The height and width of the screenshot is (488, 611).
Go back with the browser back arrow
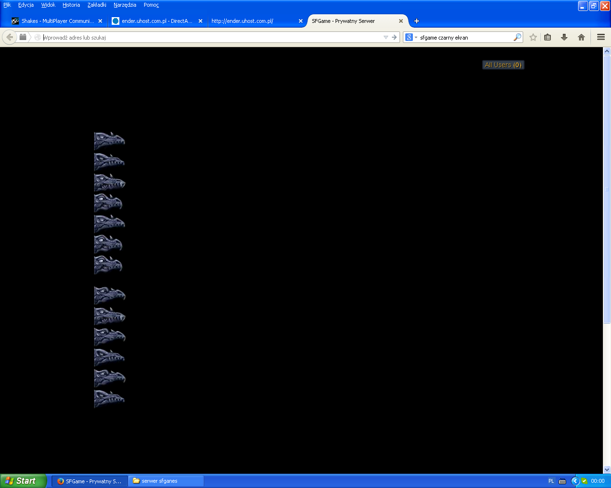tap(10, 37)
